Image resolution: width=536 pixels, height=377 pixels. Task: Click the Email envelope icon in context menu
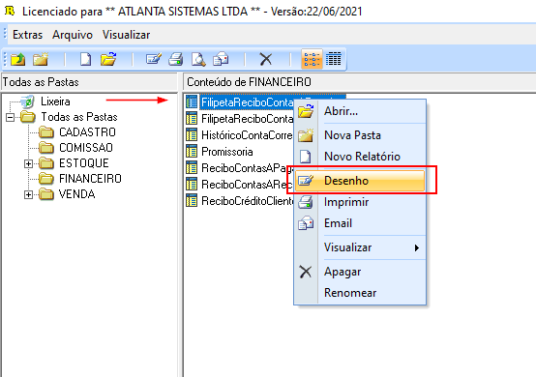(x=306, y=223)
